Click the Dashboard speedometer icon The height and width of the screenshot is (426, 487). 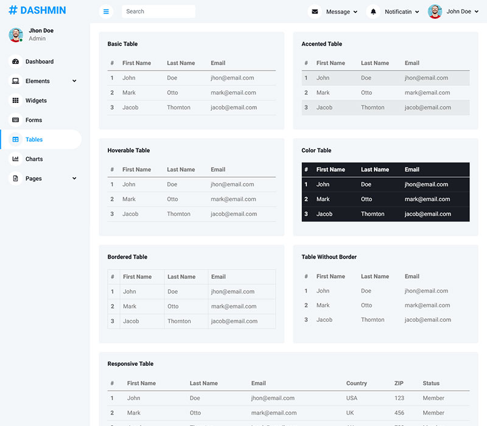[x=16, y=61]
